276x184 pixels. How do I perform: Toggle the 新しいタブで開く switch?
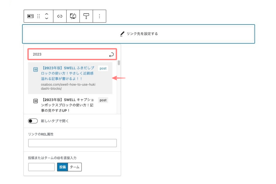[x=33, y=121]
